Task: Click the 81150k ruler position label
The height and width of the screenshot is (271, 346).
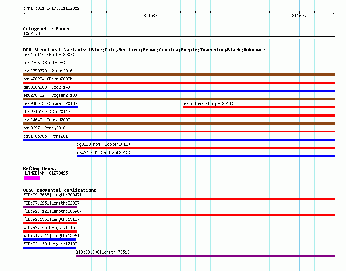Action: pyautogui.click(x=150, y=16)
